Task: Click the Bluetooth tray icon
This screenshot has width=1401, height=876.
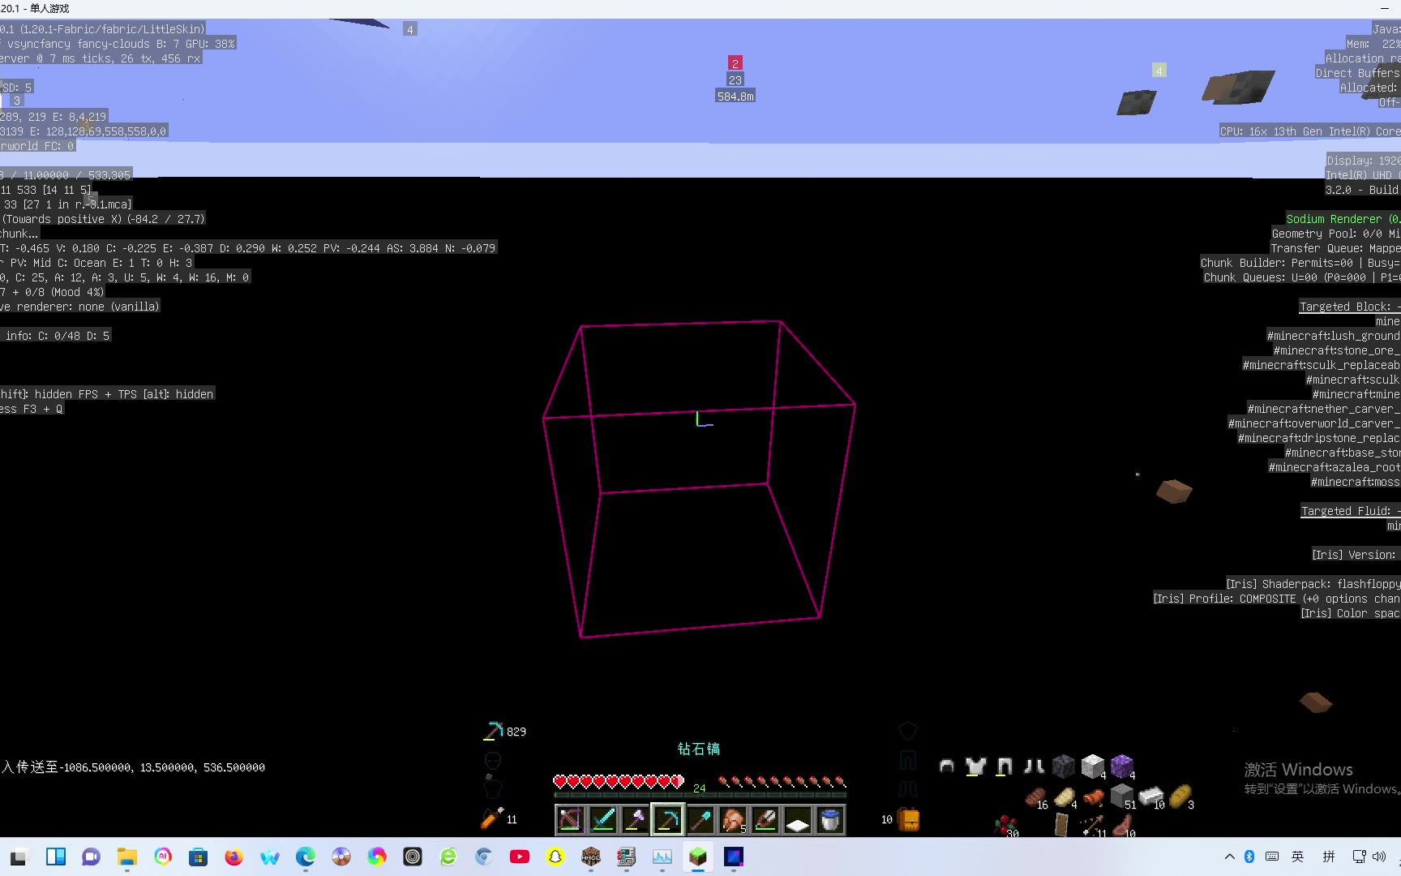Action: pos(1249,857)
